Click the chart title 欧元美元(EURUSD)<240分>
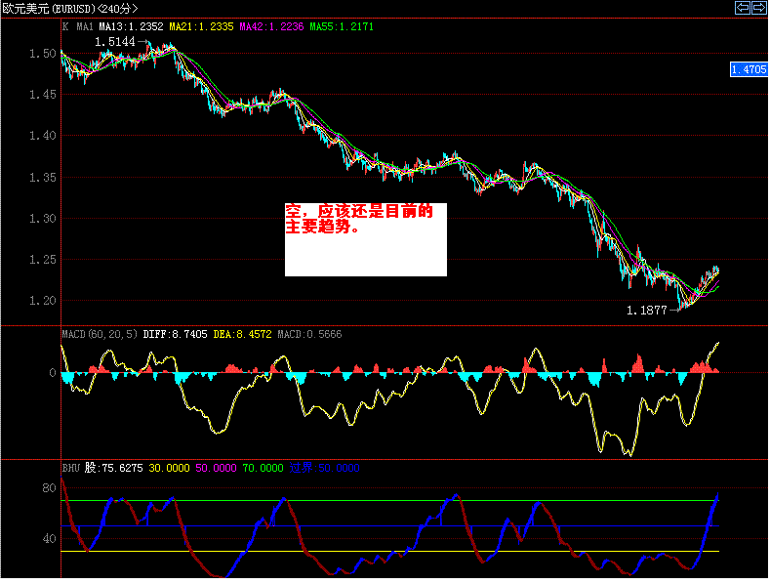Image resolution: width=770 pixels, height=584 pixels. pyautogui.click(x=70, y=9)
